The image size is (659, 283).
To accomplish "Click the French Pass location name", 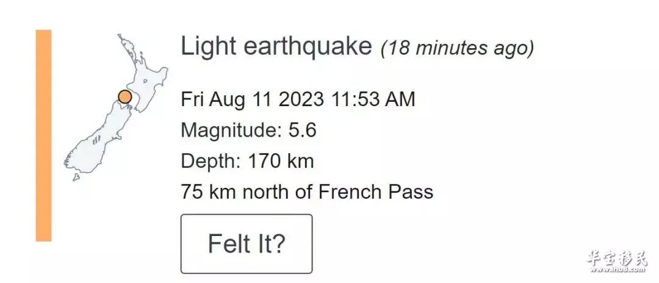I will (x=376, y=192).
